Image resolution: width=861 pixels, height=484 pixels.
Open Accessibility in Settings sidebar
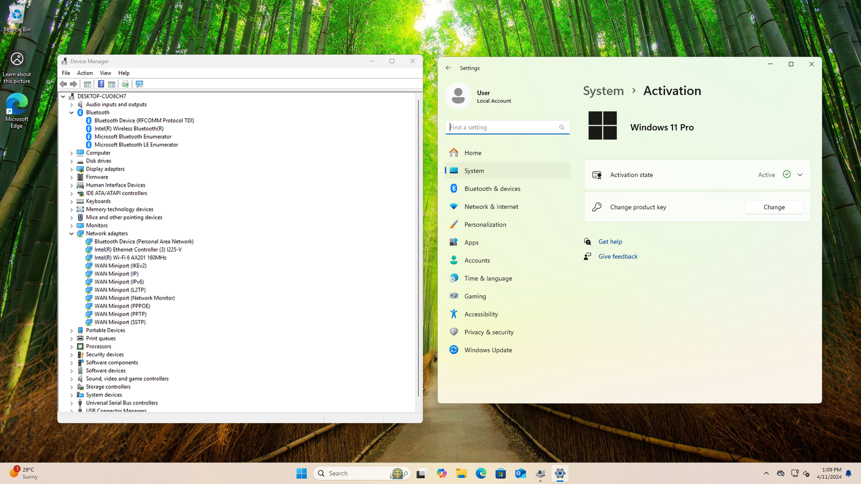(x=507, y=314)
